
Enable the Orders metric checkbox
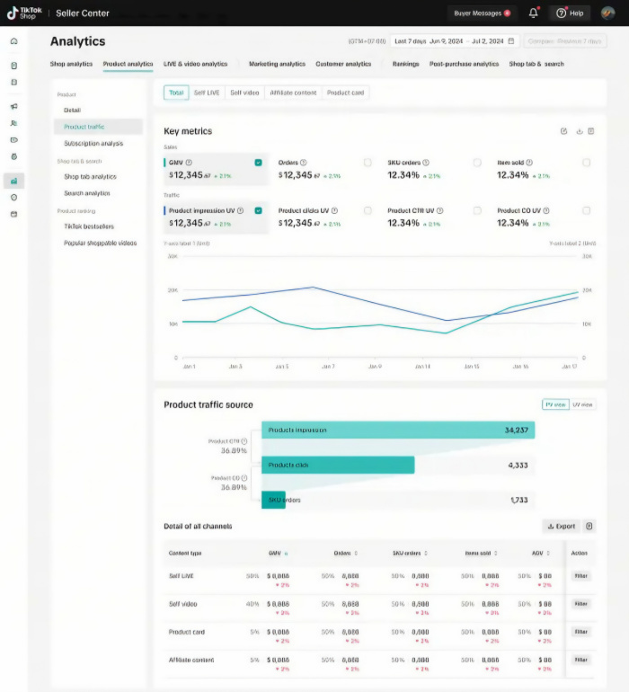click(368, 163)
